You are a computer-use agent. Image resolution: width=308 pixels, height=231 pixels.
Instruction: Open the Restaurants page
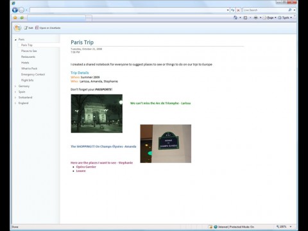click(28, 56)
